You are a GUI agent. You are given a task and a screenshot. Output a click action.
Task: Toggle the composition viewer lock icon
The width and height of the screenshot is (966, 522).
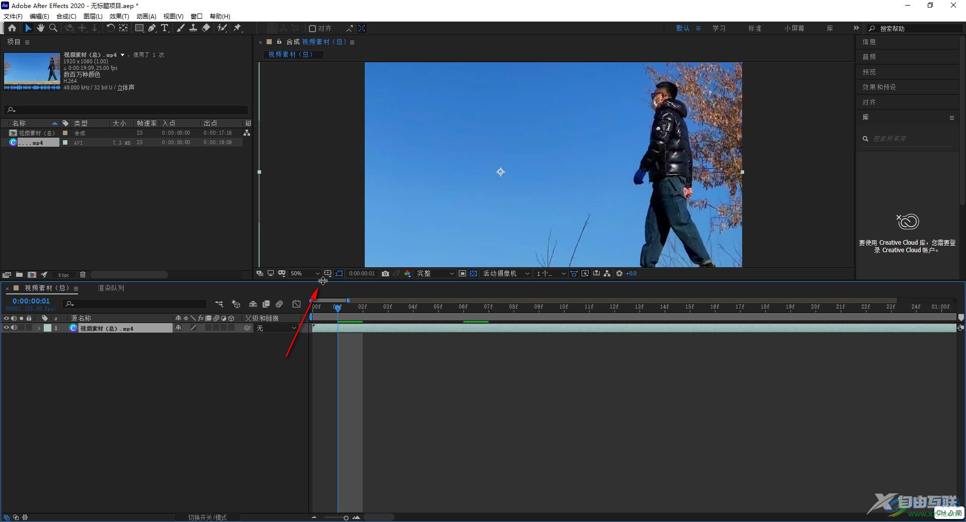point(279,42)
